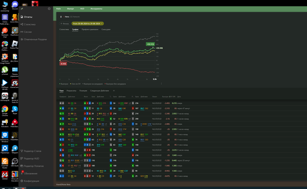Open Редактор HUD in sidebar
Screen dimensions: 307x189
pos(30,158)
